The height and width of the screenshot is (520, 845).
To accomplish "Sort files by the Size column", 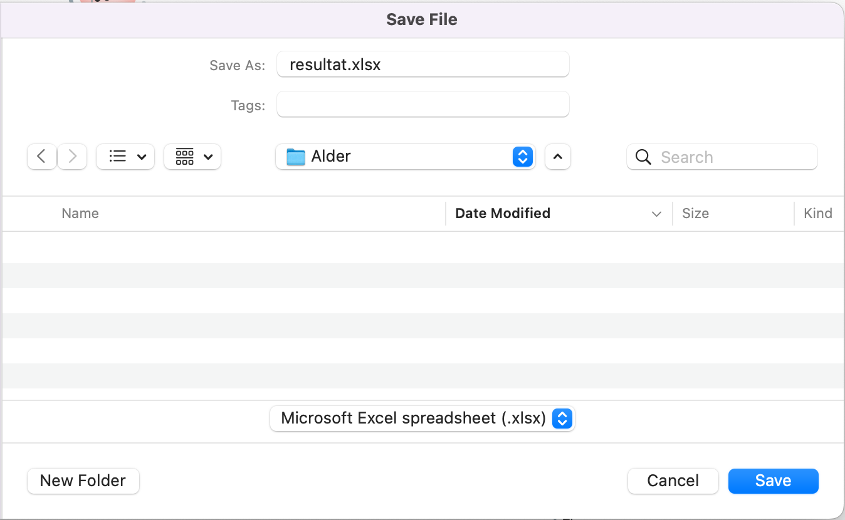I will 695,214.
